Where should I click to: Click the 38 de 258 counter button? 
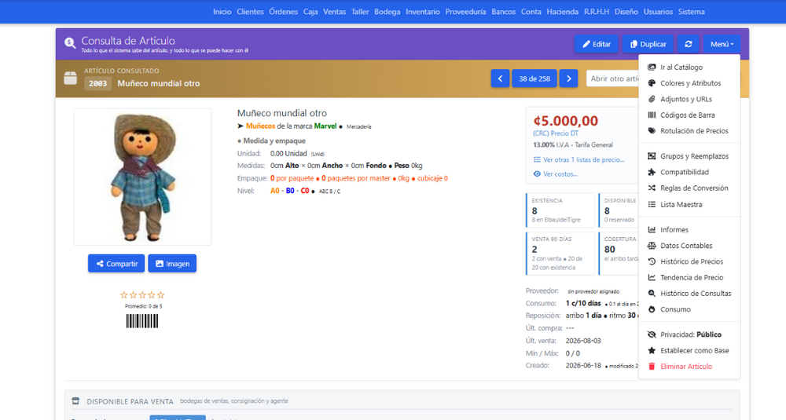[x=534, y=79]
